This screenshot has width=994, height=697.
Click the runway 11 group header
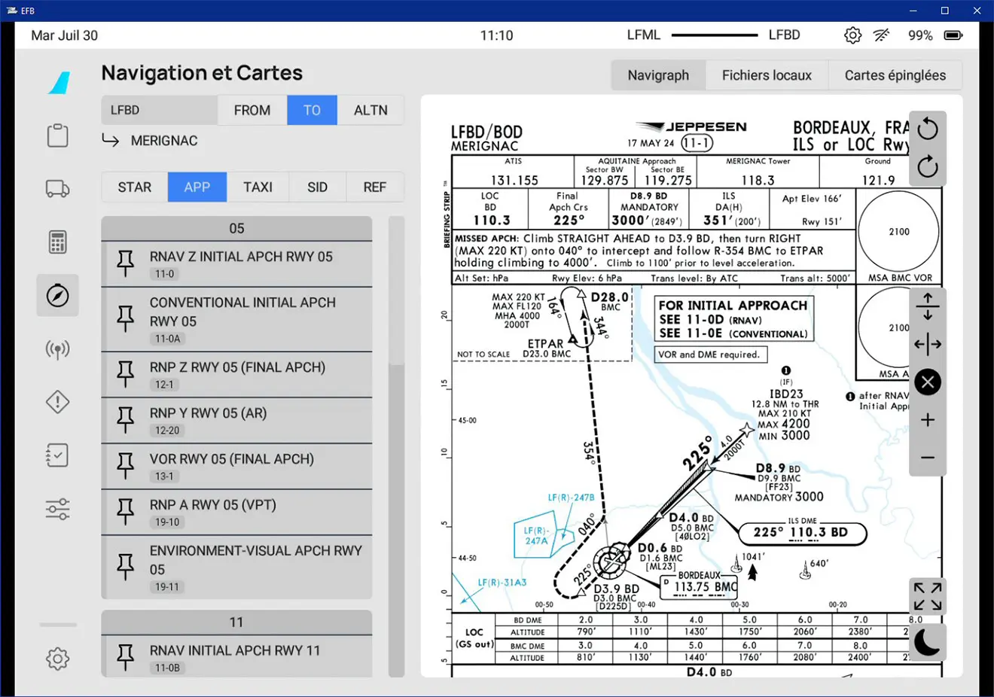[x=236, y=622]
